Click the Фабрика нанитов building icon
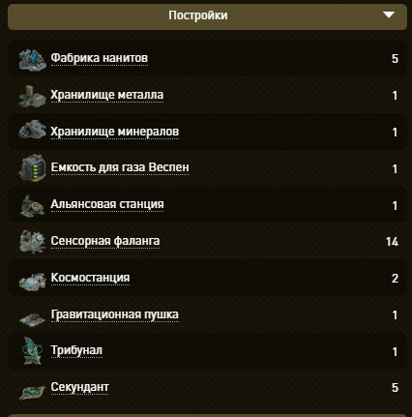 [x=32, y=59]
